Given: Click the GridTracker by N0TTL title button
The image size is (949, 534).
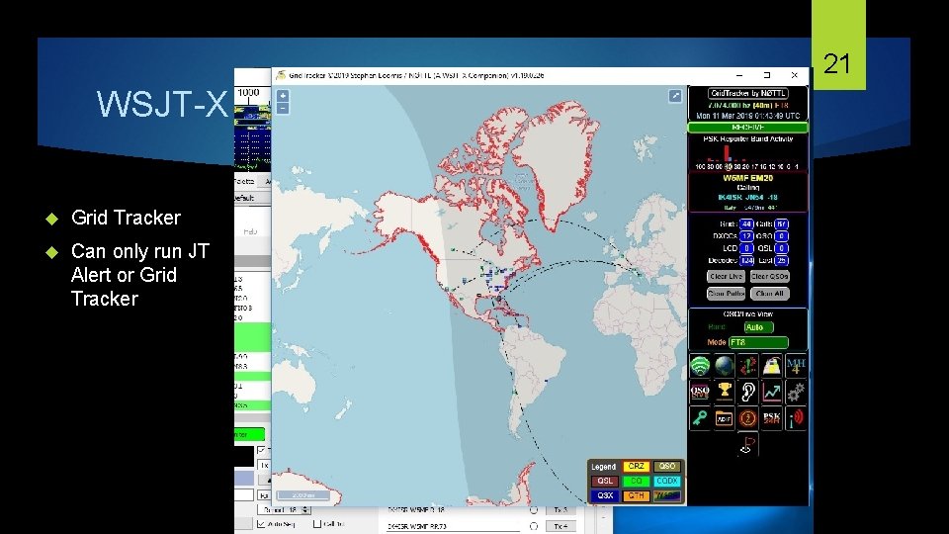Looking at the screenshot, I should [x=748, y=93].
